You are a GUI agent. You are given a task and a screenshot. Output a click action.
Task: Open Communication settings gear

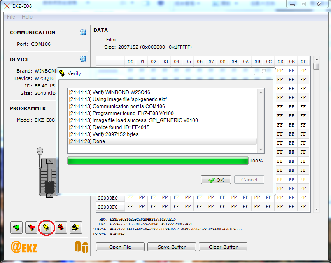tap(83, 33)
